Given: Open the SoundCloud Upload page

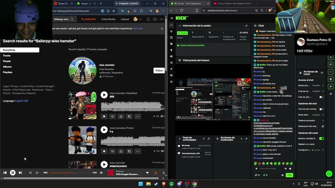Looking at the screenshot, I should point(125,19).
